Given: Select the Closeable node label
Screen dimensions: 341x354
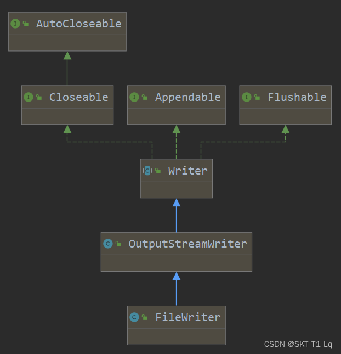Looking at the screenshot, I should pyautogui.click(x=78, y=97).
